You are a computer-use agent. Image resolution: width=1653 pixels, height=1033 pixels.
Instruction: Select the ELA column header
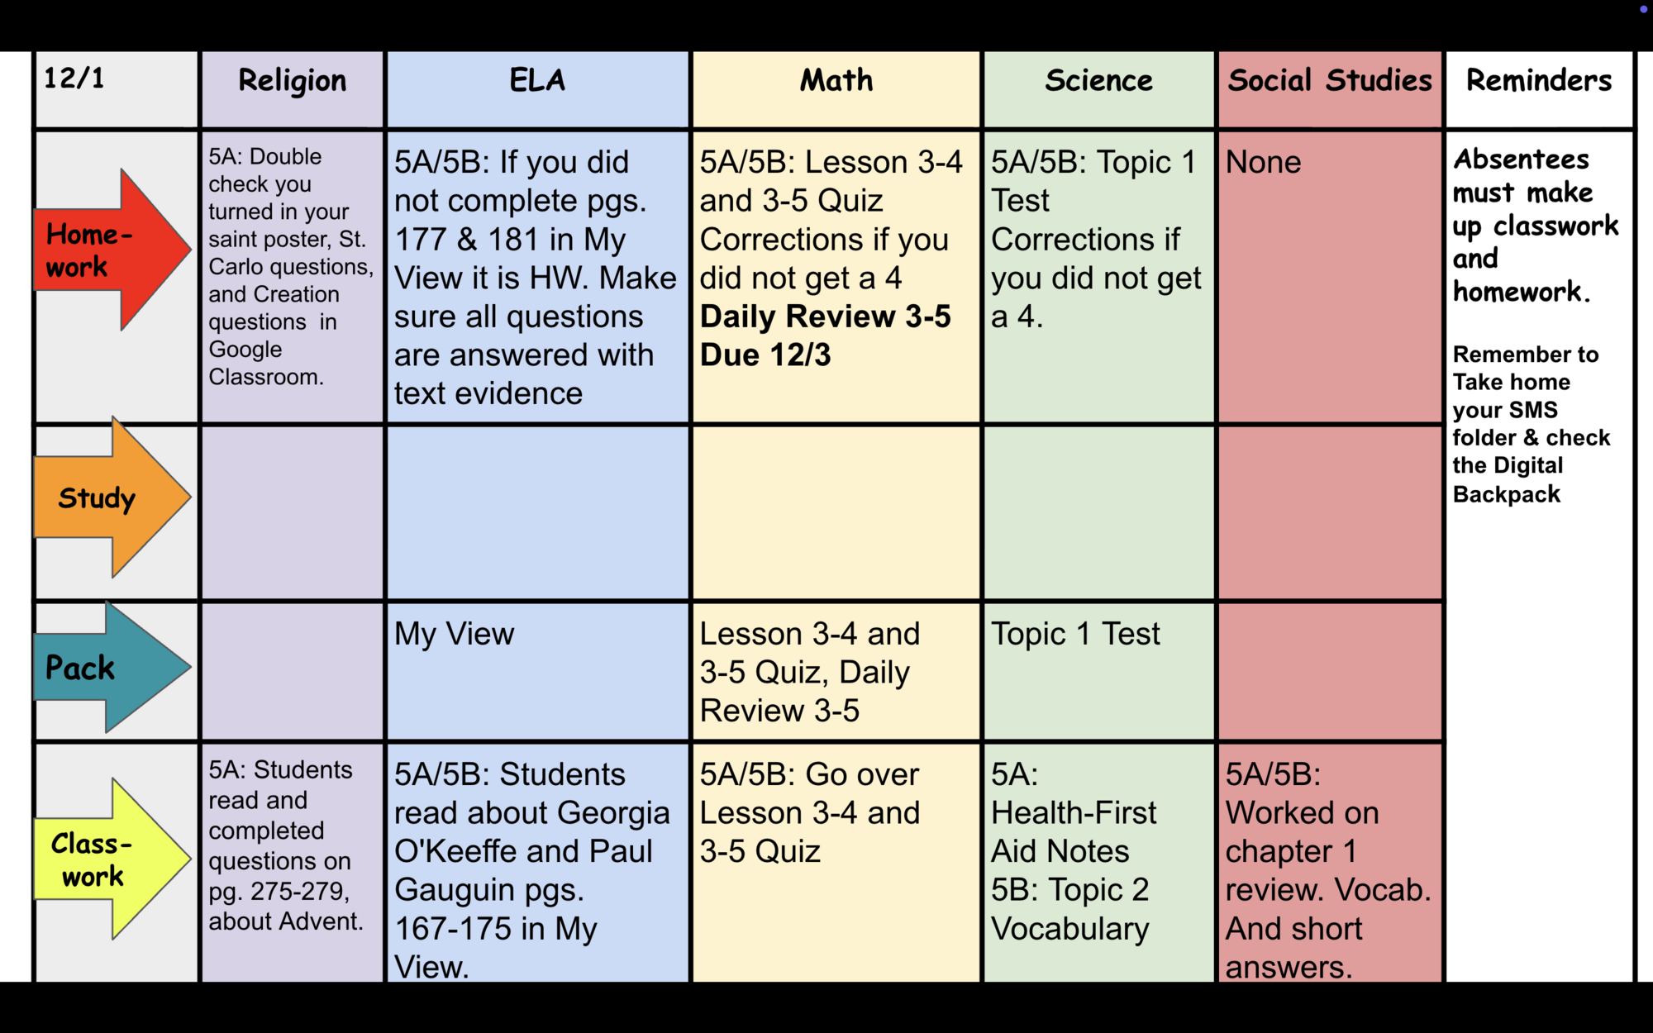[537, 81]
